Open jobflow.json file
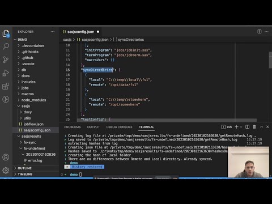 (x=33, y=124)
